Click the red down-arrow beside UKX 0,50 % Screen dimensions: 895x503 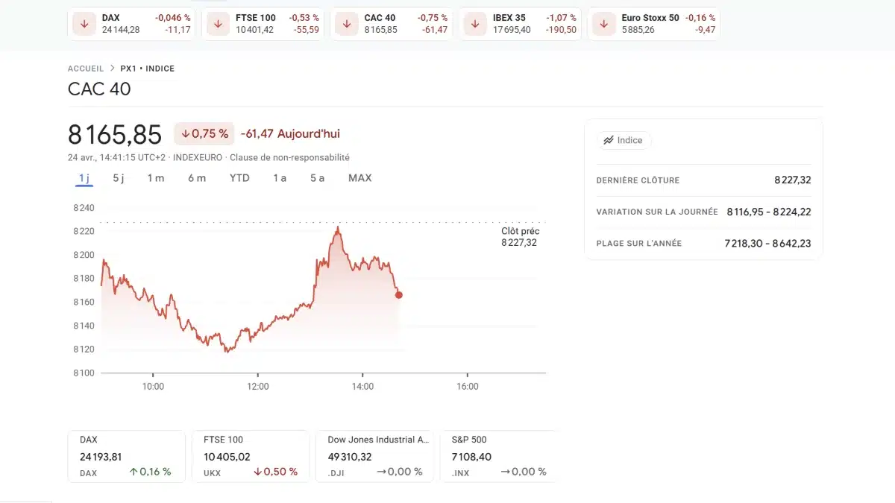[x=258, y=471]
